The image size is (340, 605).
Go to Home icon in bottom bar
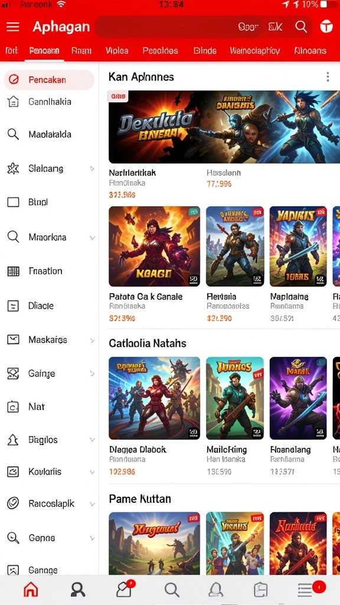31,590
